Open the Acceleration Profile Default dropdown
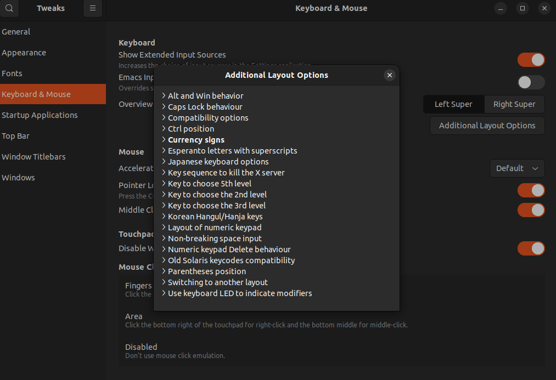The image size is (556, 380). pyautogui.click(x=516, y=168)
